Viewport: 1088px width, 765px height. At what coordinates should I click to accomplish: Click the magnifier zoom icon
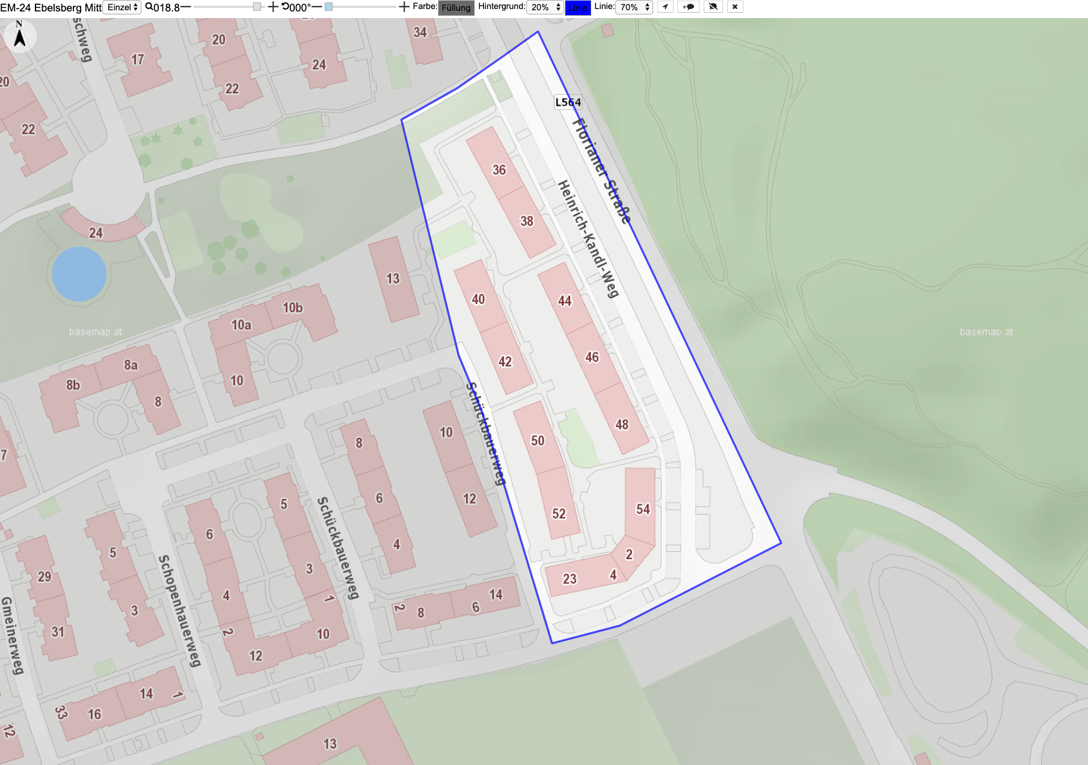coord(149,7)
